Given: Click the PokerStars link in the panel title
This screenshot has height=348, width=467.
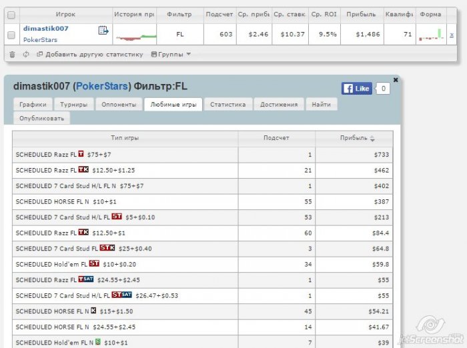Looking at the screenshot, I should click(x=102, y=86).
